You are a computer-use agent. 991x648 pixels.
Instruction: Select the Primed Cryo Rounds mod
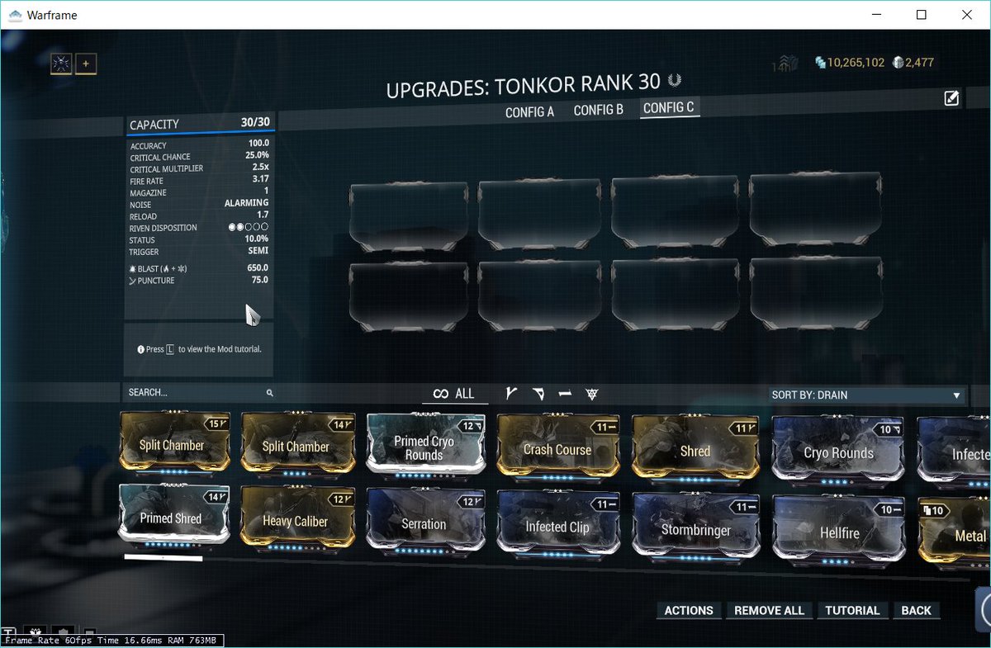pyautogui.click(x=424, y=447)
